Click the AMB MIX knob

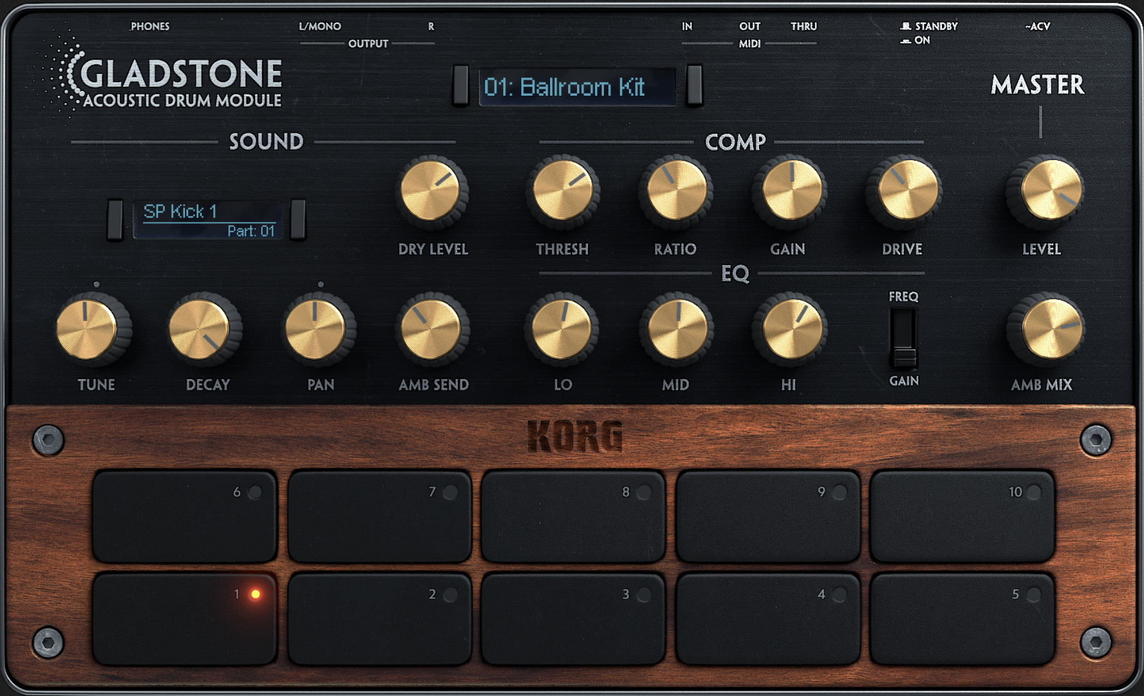(x=1050, y=329)
